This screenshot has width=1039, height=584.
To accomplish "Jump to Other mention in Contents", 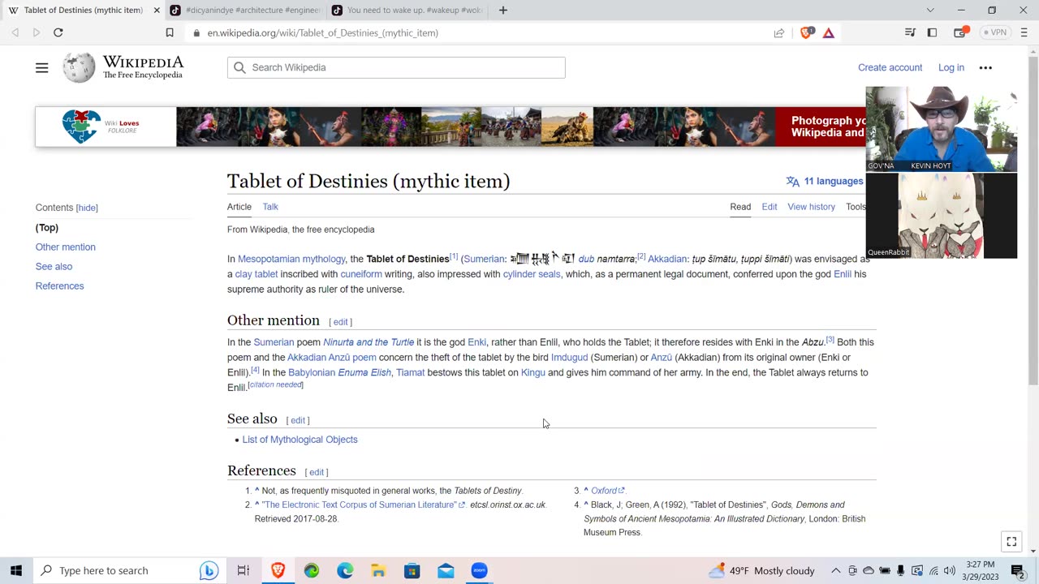I will pos(66,247).
